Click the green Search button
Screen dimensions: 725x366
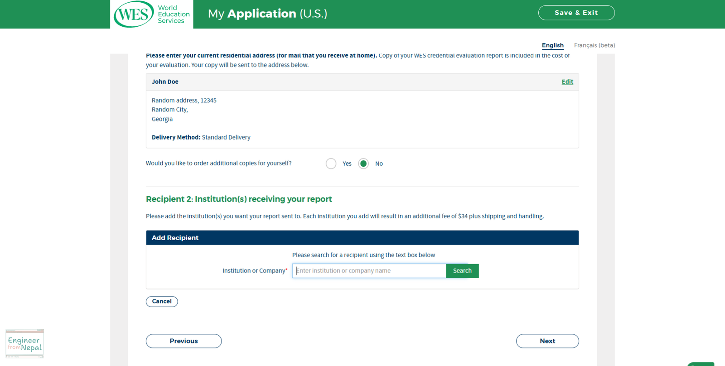click(462, 271)
